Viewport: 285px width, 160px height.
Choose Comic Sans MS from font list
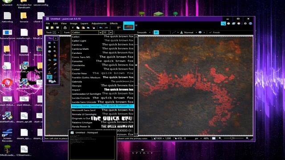coord(103,57)
